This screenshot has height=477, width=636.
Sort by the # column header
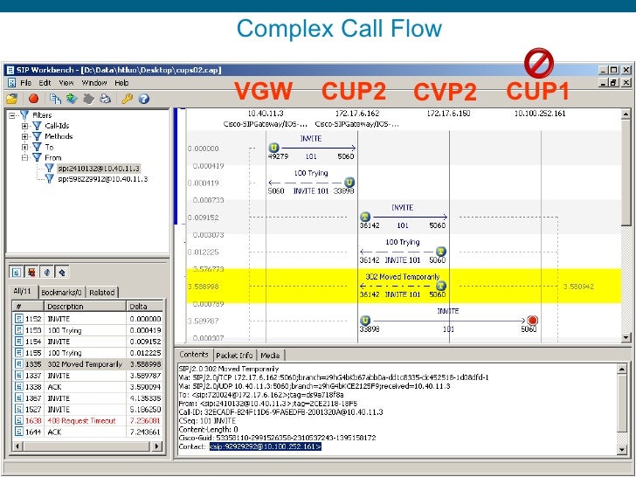pyautogui.click(x=28, y=307)
